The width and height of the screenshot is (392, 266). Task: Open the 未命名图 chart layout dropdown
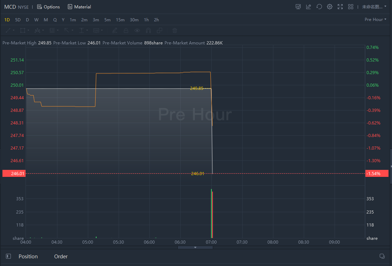click(374, 7)
